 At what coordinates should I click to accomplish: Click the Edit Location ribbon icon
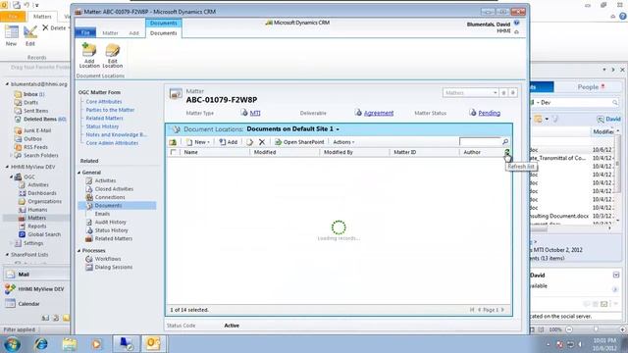click(x=113, y=56)
